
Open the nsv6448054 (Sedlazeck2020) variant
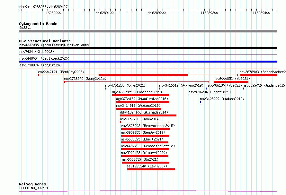coord(44,58)
